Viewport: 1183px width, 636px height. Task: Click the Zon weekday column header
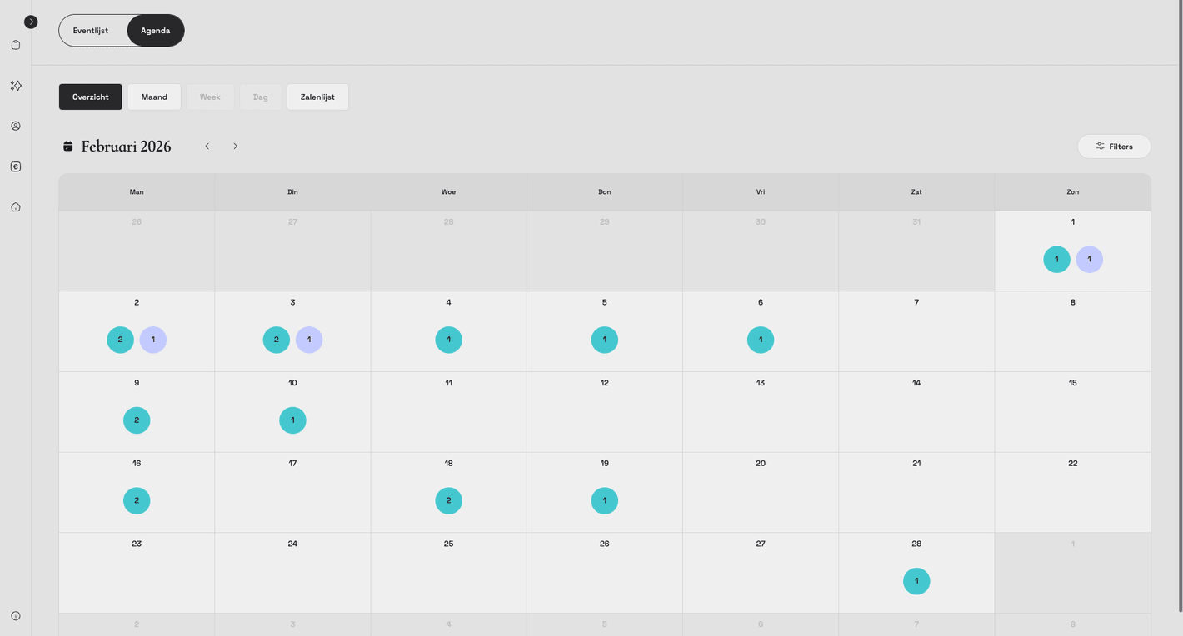[1073, 192]
